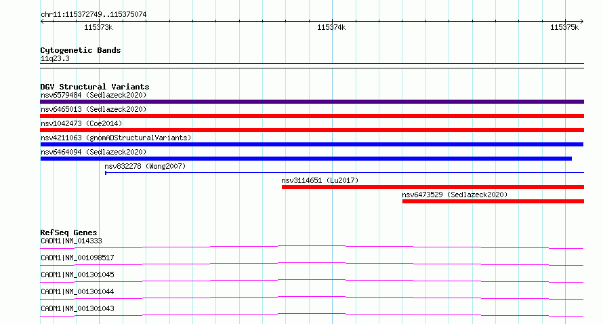The width and height of the screenshot is (603, 324).
Task: Click the magenta NM_014333 gene line
Action: pyautogui.click(x=312, y=247)
